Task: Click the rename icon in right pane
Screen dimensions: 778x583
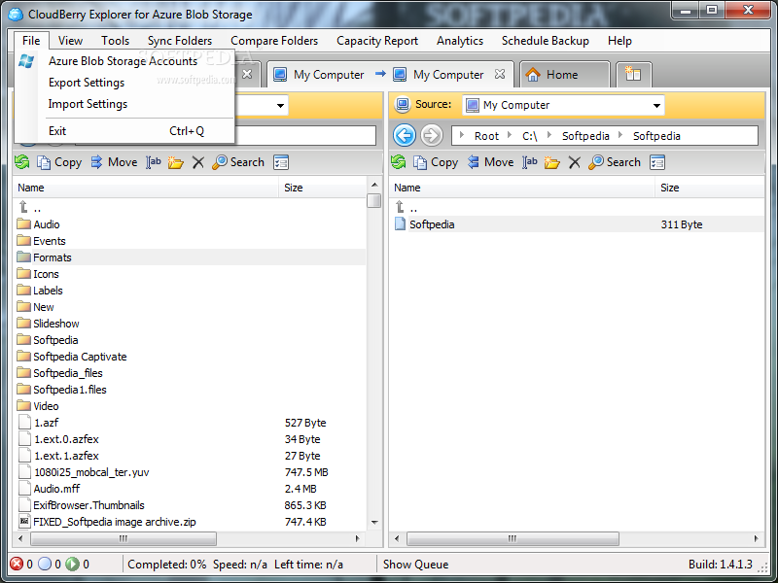Action: [x=529, y=162]
